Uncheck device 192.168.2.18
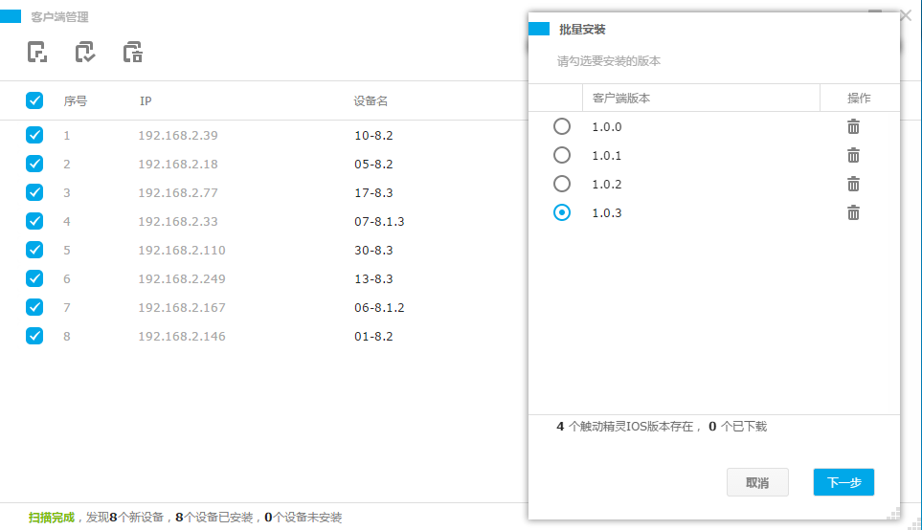Screen dimensions: 922x530 (34, 164)
